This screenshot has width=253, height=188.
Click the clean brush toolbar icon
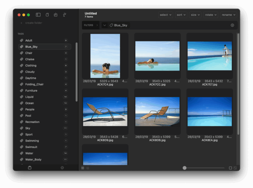[64, 15]
